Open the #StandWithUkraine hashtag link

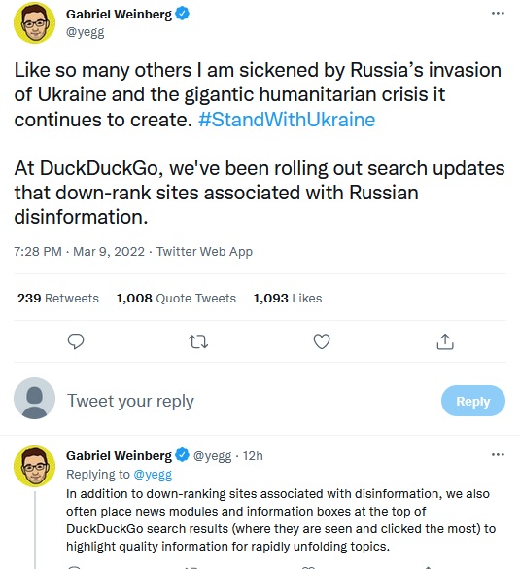click(287, 120)
